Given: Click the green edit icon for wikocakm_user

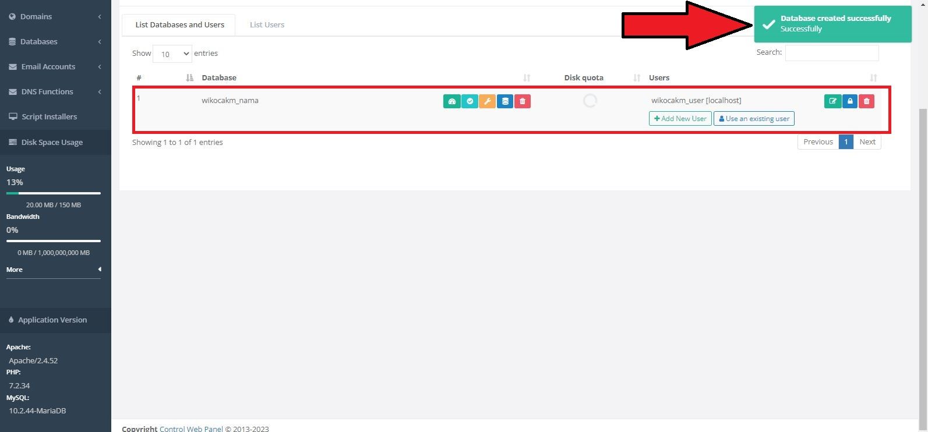Looking at the screenshot, I should 832,101.
